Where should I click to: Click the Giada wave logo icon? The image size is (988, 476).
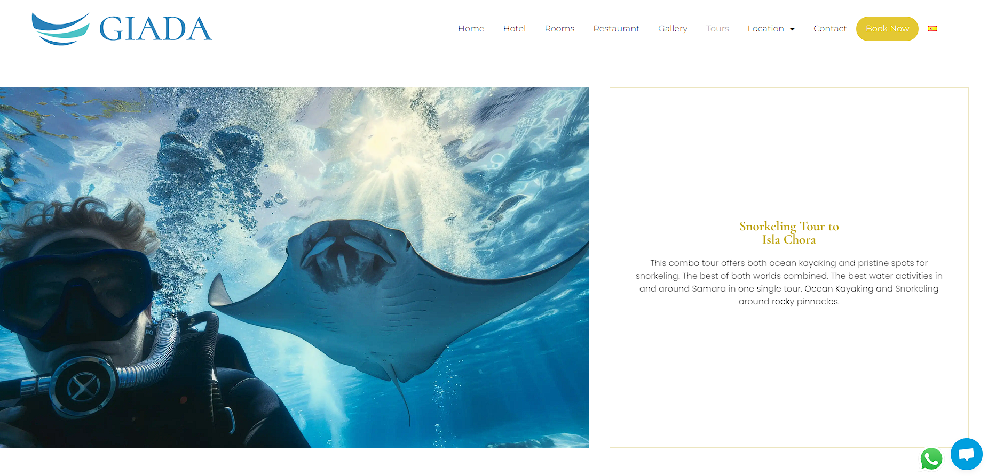[60, 29]
